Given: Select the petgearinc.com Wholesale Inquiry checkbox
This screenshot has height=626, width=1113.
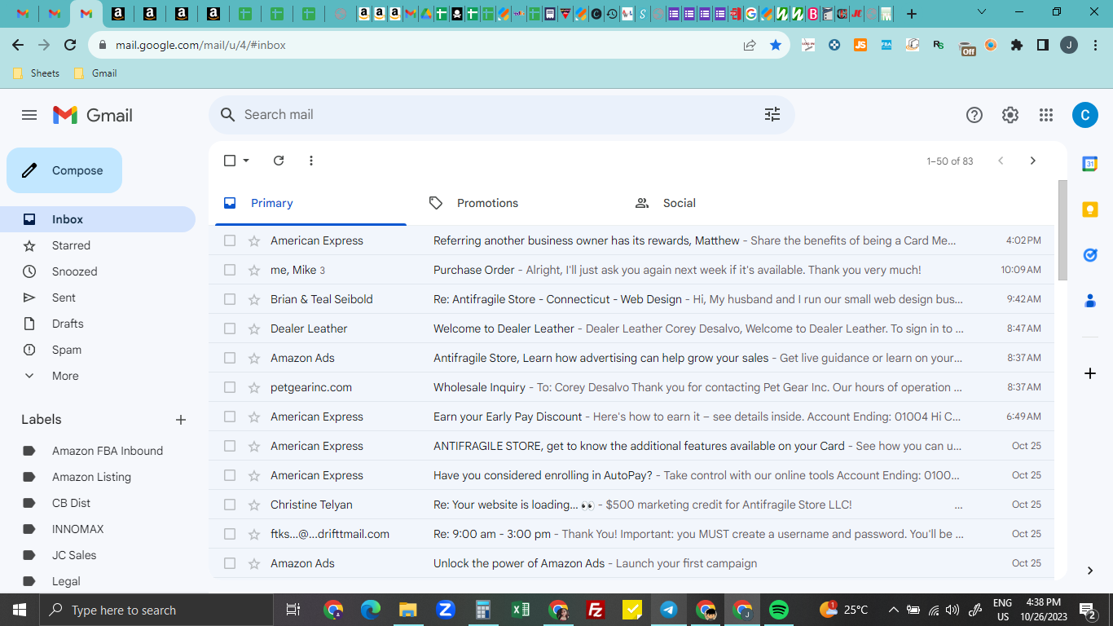Looking at the screenshot, I should pos(230,387).
